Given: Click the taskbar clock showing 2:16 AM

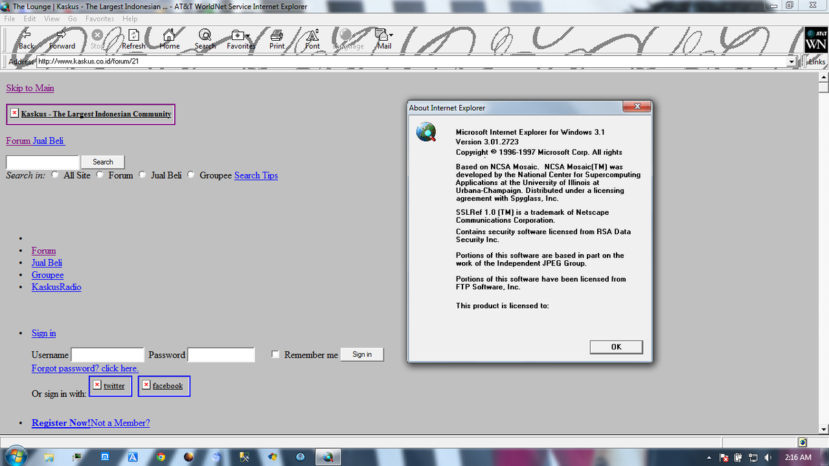Looking at the screenshot, I should click(797, 458).
